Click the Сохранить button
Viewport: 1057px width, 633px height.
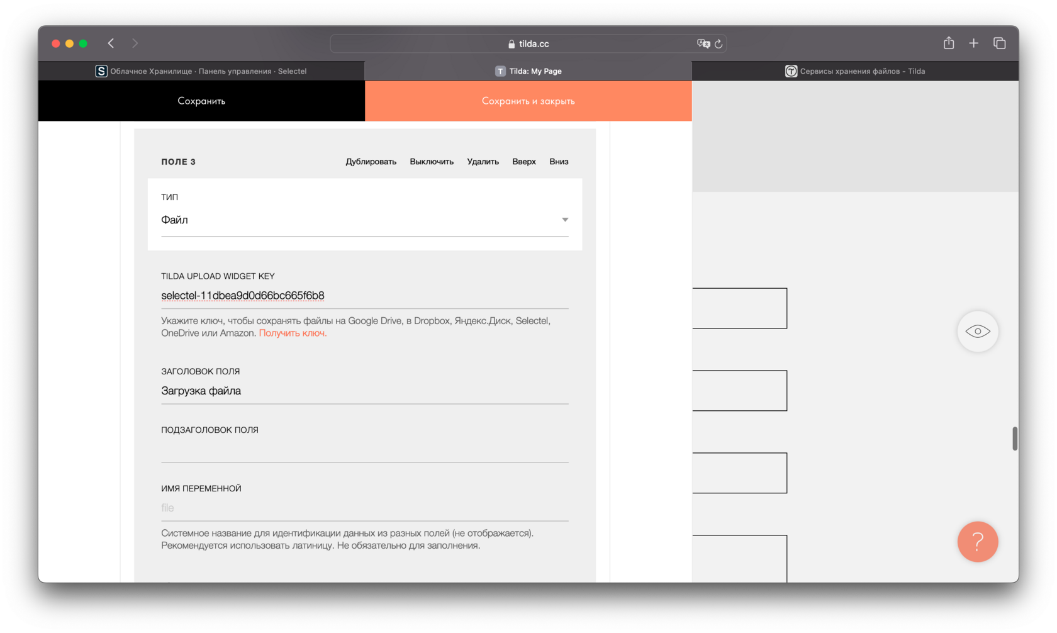[x=201, y=101]
